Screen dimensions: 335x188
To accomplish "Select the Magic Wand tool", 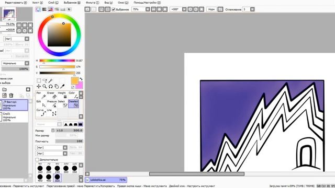I will point(50,80).
